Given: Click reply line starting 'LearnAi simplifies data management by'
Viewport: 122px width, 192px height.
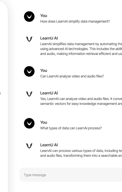Looking at the screenshot, I should [81, 44].
